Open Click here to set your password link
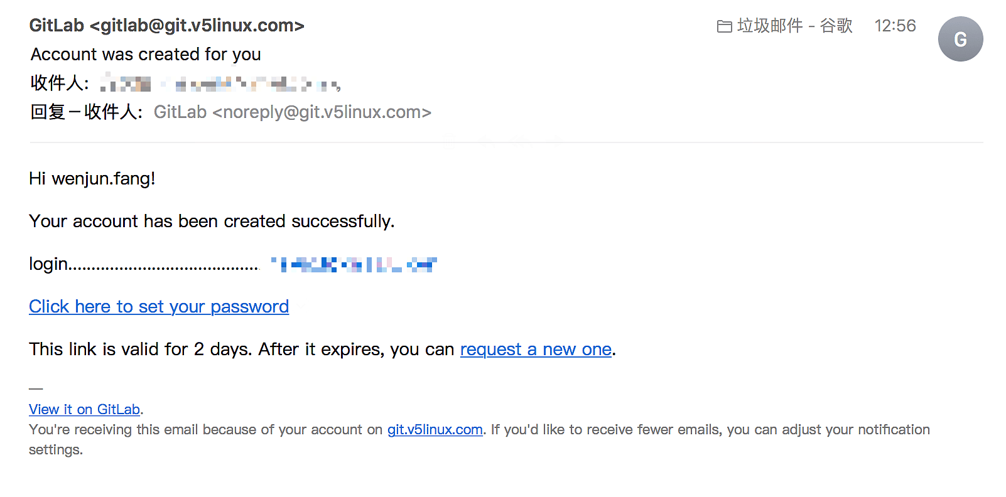 pyautogui.click(x=159, y=307)
